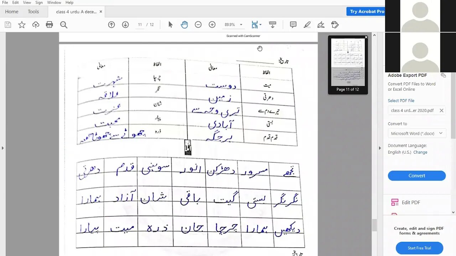
Task: Click the scrolling mode icon
Action: [273, 25]
